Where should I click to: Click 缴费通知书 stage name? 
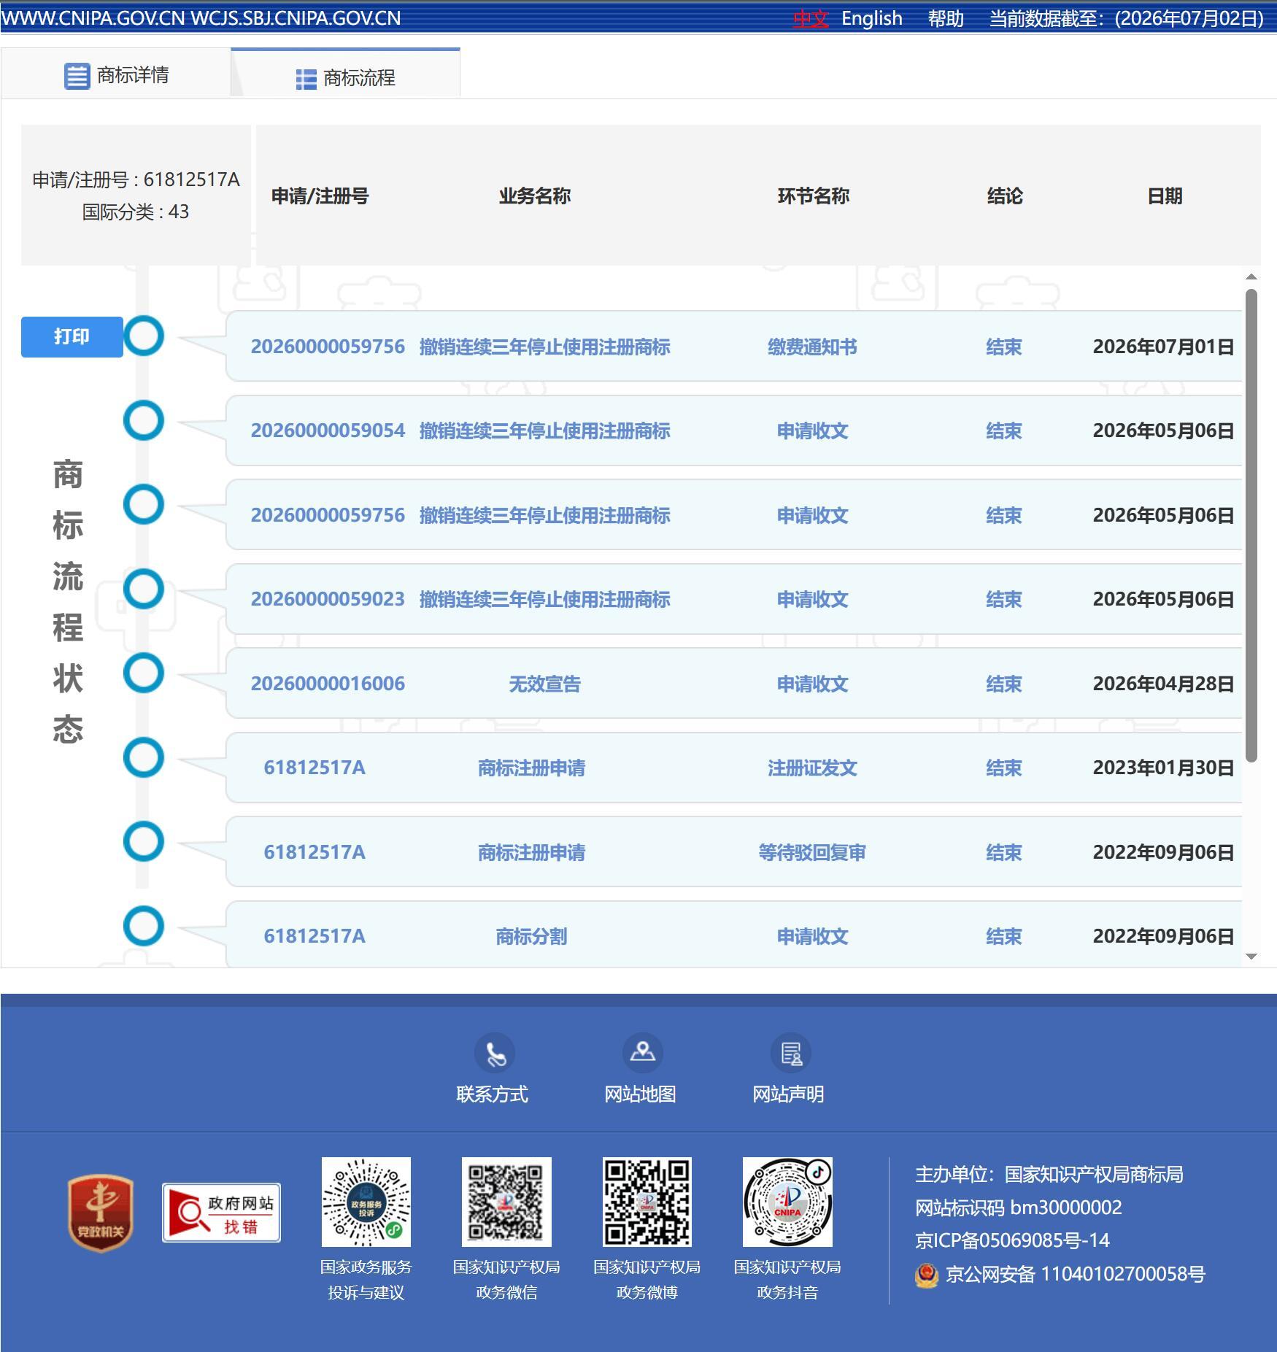pos(812,347)
